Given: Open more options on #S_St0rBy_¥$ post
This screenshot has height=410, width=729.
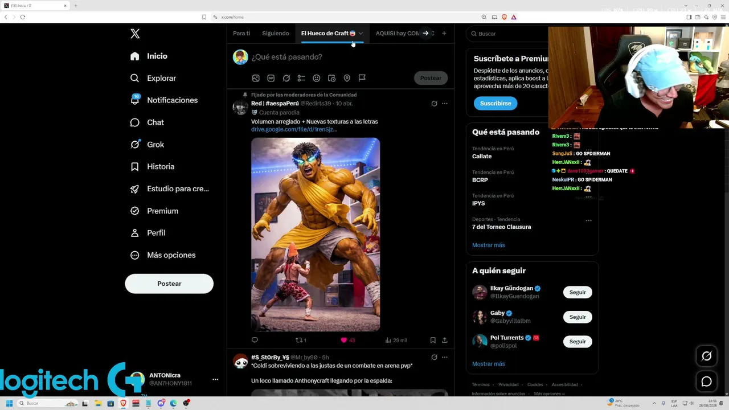Looking at the screenshot, I should click(x=445, y=358).
